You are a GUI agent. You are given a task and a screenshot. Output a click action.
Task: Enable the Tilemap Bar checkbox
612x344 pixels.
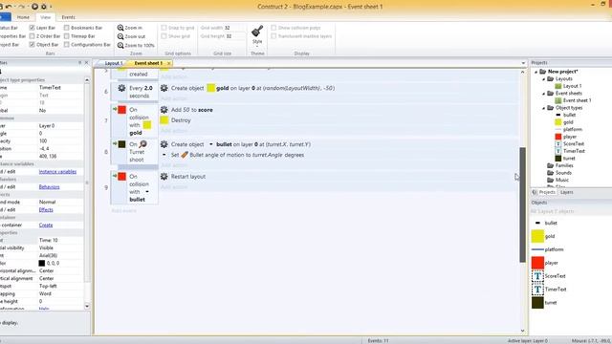[67, 36]
